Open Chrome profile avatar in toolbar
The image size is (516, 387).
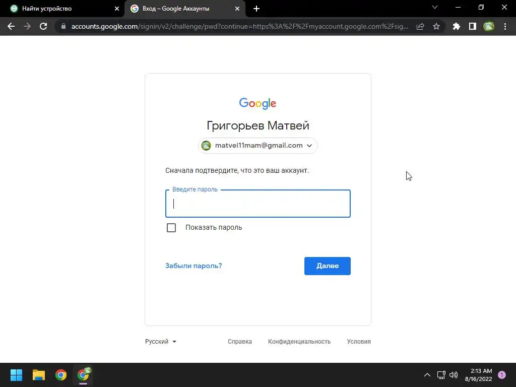489,26
